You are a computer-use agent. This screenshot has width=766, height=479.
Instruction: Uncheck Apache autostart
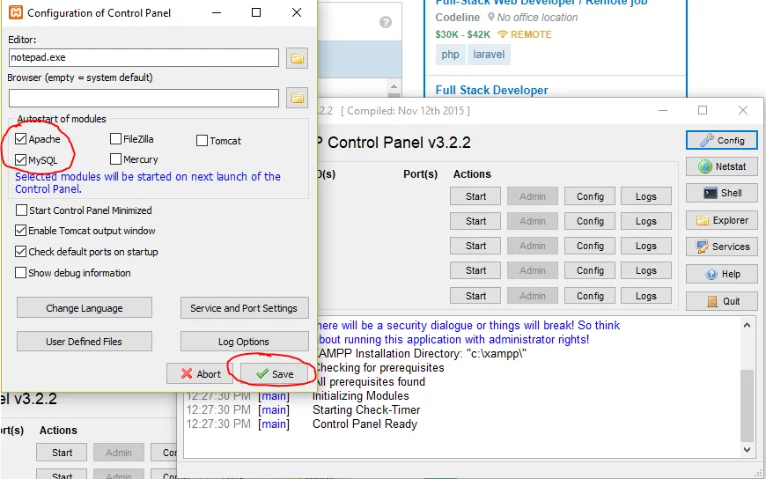point(20,139)
